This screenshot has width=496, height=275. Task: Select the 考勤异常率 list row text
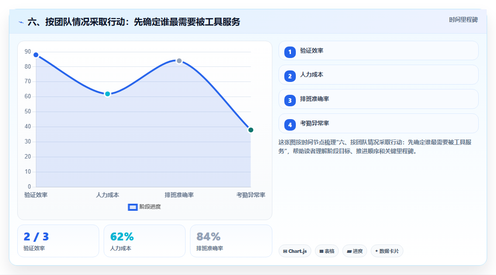pyautogui.click(x=314, y=123)
